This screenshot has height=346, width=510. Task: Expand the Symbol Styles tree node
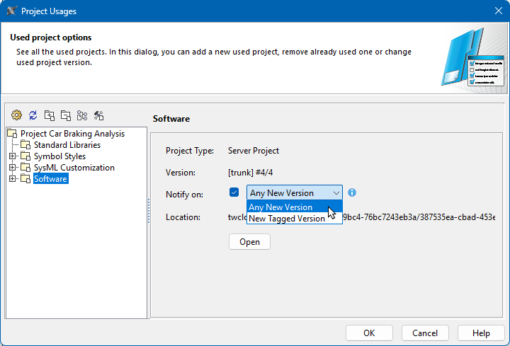12,156
